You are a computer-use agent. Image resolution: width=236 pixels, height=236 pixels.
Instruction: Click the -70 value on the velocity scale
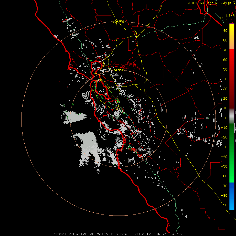click(x=224, y=186)
